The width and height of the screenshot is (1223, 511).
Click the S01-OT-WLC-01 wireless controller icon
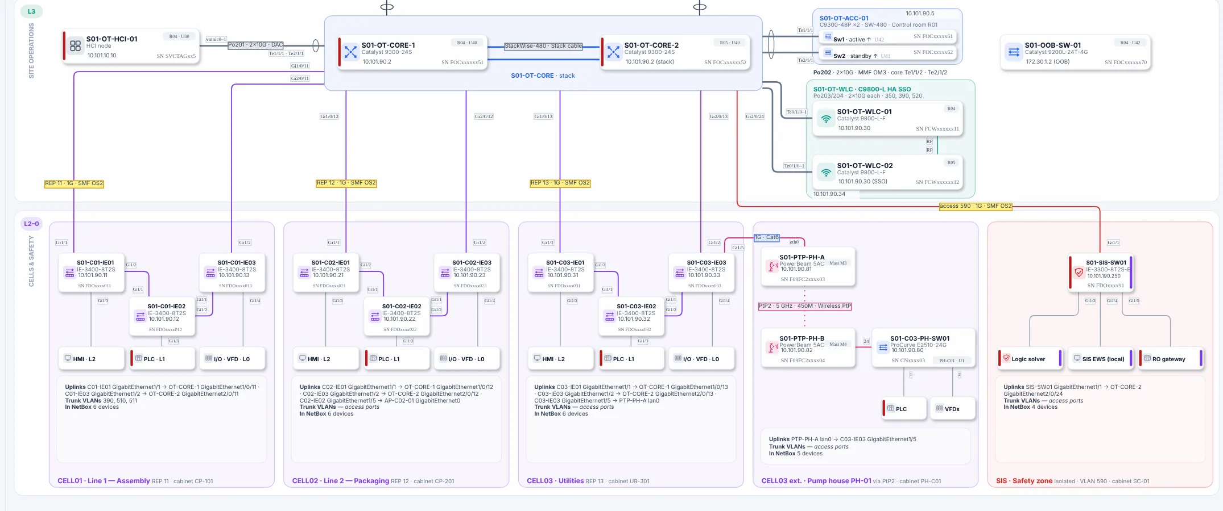click(x=826, y=119)
